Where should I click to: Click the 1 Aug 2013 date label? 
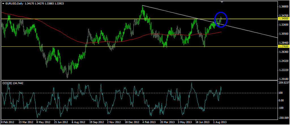click(x=220, y=122)
